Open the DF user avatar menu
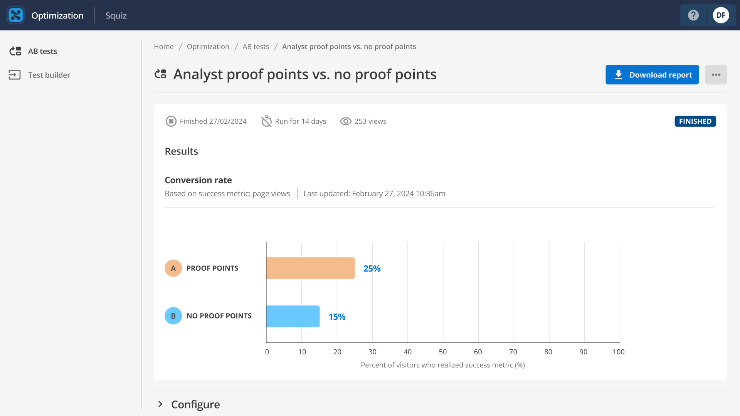The image size is (740, 416). tap(721, 15)
